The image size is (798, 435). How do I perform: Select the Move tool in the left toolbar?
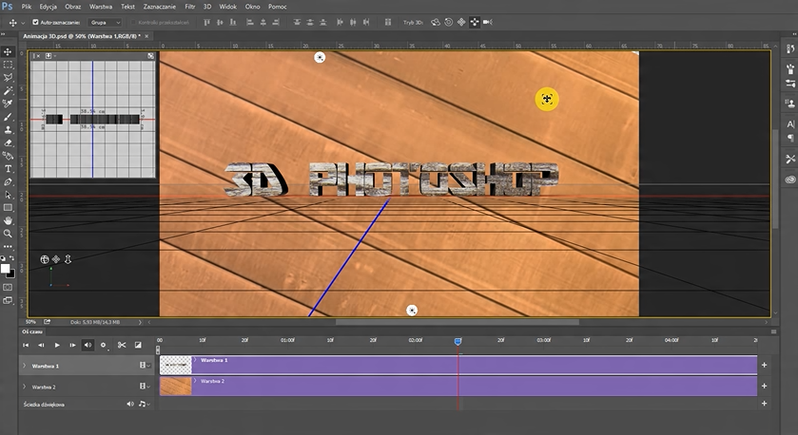click(8, 52)
